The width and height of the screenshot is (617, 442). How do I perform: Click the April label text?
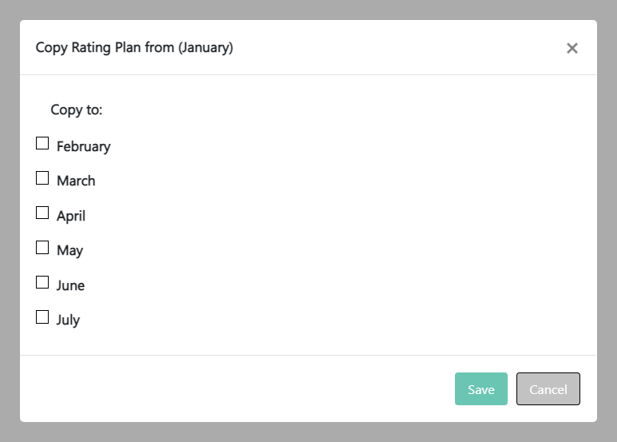(71, 216)
